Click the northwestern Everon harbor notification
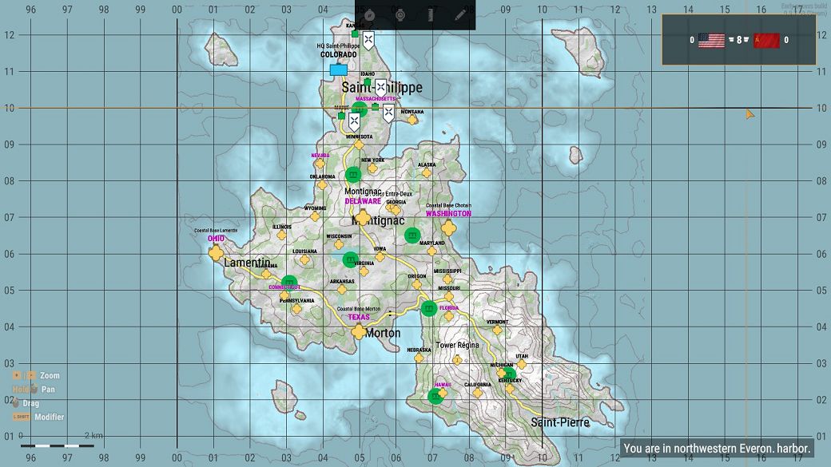Image resolution: width=831 pixels, height=467 pixels. (x=717, y=449)
